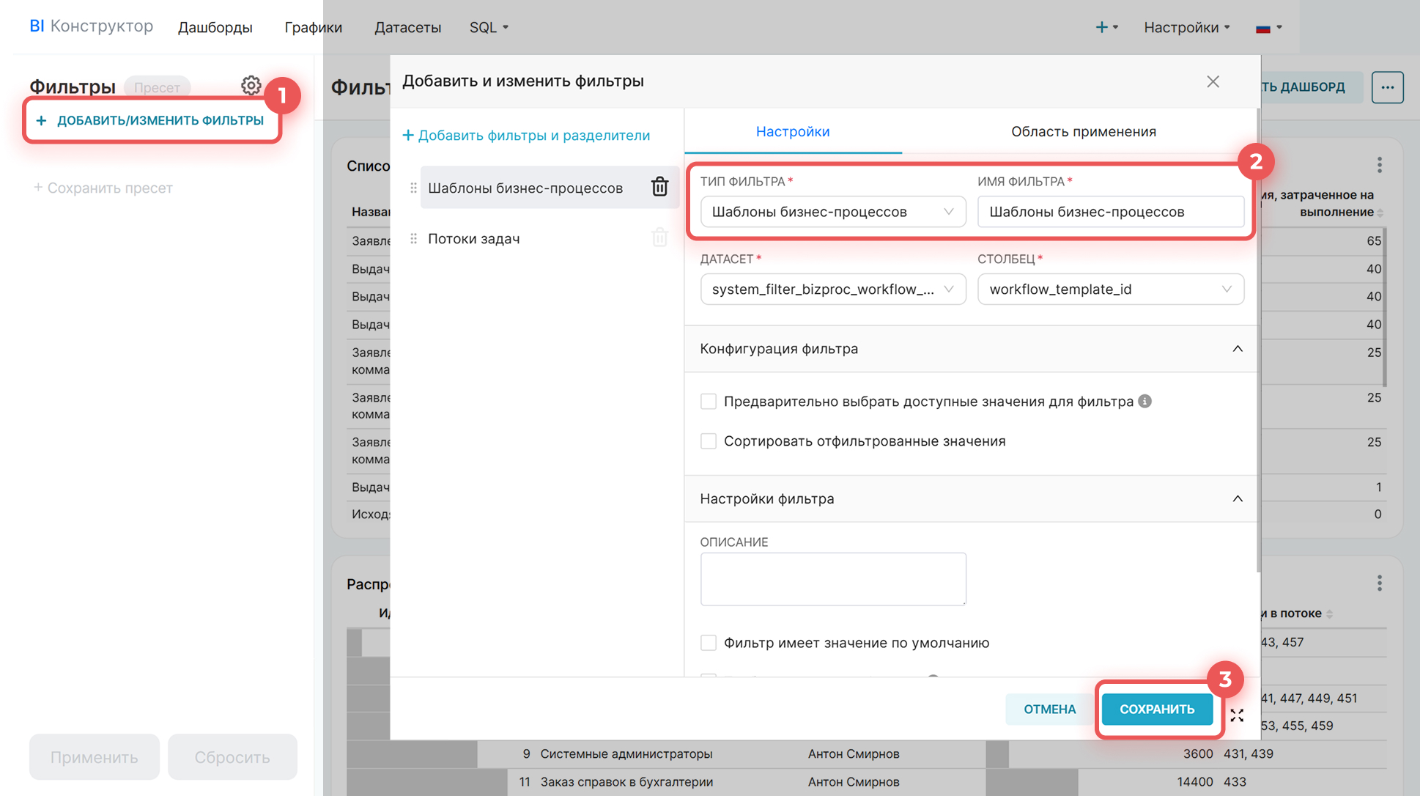This screenshot has width=1420, height=796.
Task: Open the vertical dots menu of Список chart
Action: tap(1379, 165)
